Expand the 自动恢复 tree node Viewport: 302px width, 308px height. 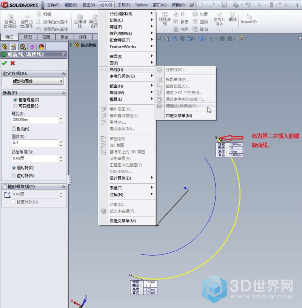(x=71, y=45)
